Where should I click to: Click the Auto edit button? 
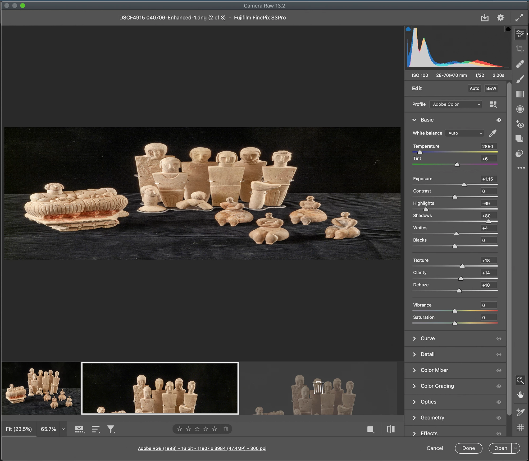click(x=474, y=89)
